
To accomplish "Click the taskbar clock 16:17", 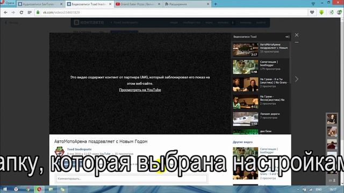I will pos(333,189).
